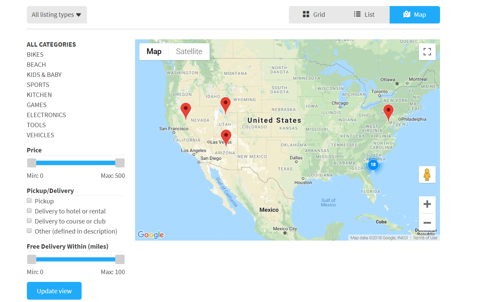Image resolution: width=480 pixels, height=302 pixels.
Task: Click the Price filter heading
Action: 34,150
